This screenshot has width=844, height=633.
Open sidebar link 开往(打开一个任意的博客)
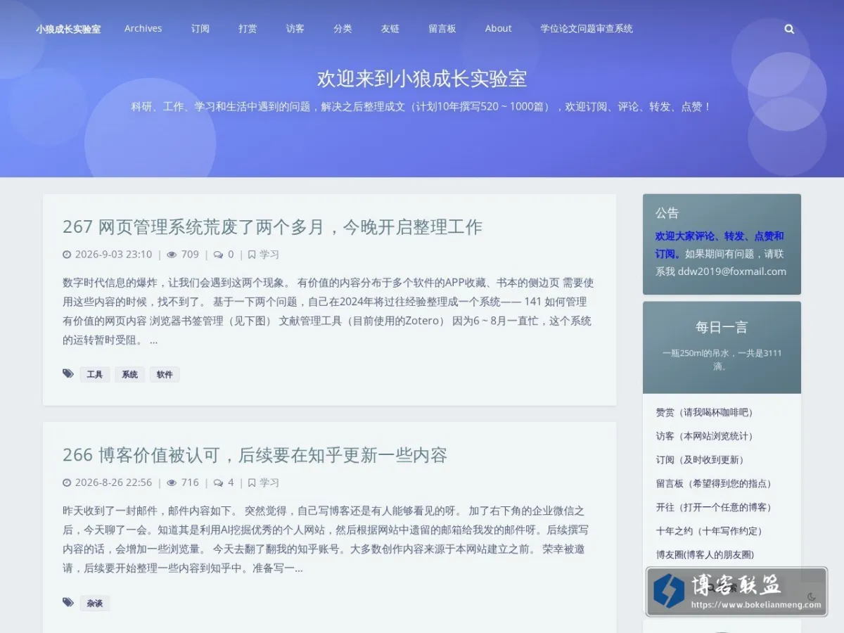point(714,507)
